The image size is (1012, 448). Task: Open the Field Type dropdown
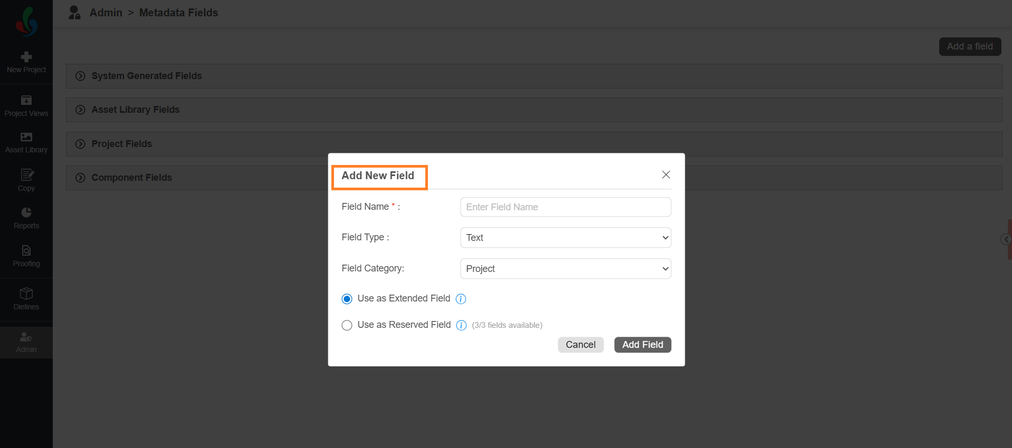565,238
